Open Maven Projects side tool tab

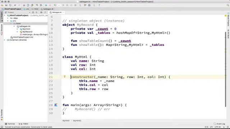click(228, 19)
